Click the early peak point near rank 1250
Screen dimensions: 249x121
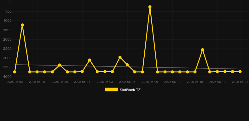tap(22, 25)
